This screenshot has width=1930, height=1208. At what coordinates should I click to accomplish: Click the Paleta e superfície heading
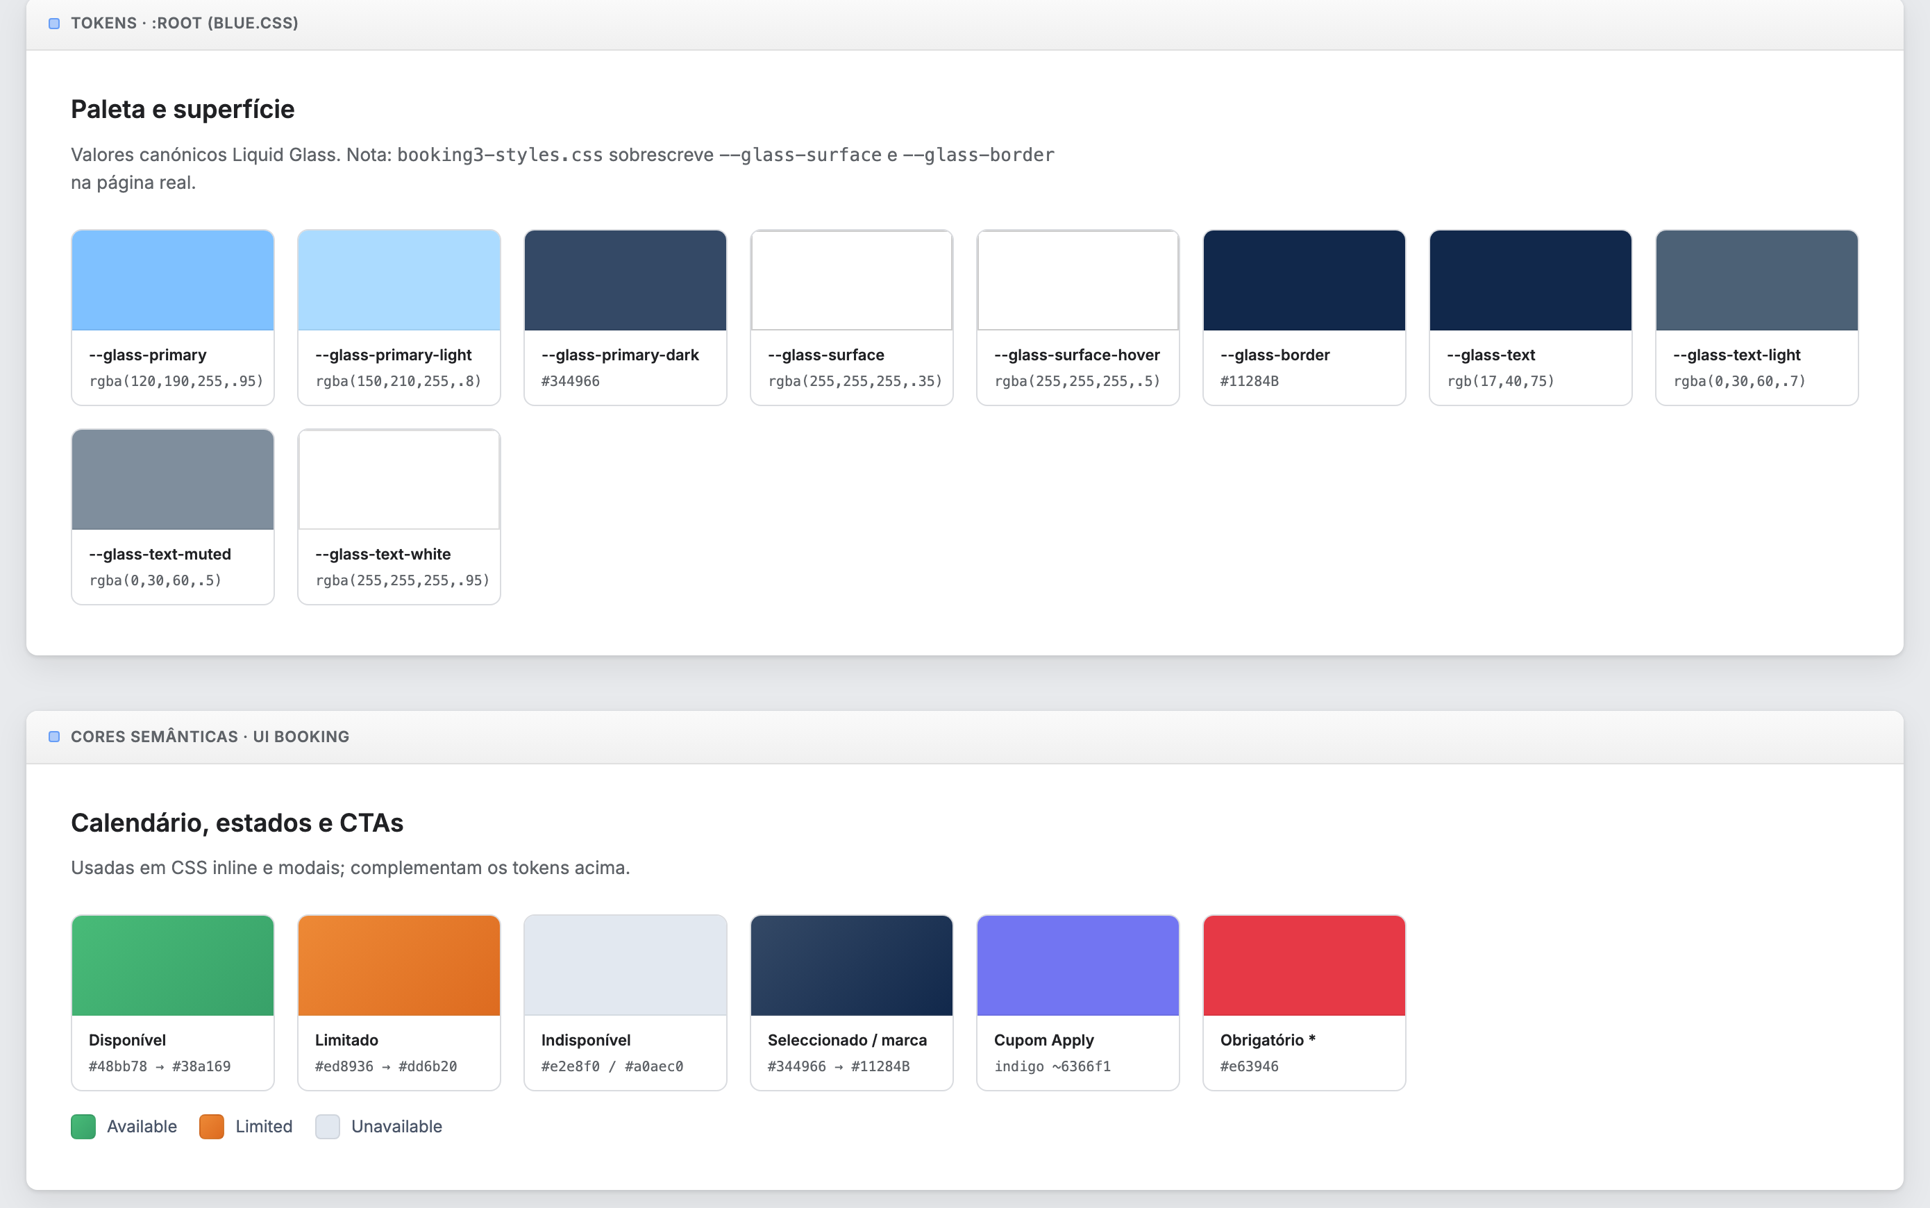183,110
